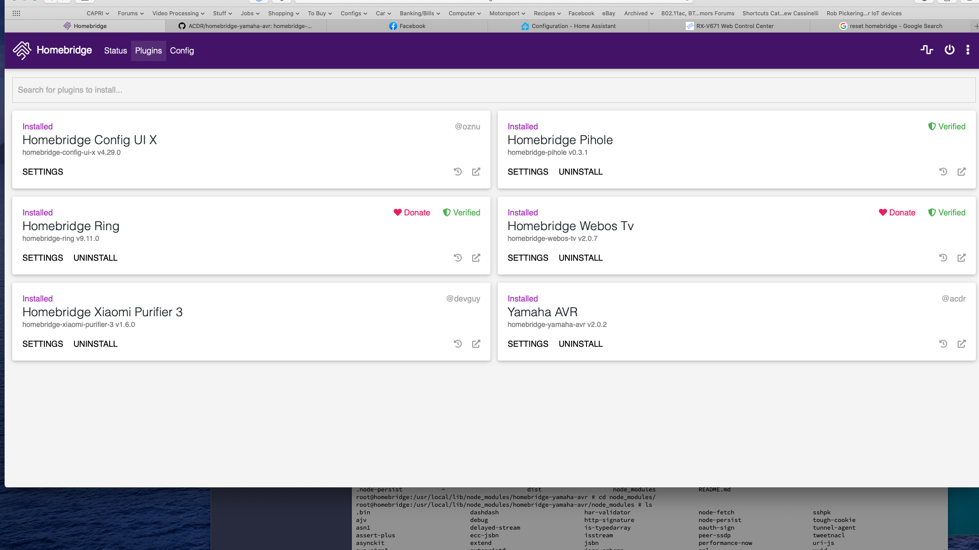Screen dimensions: 979x550
Task: Click README.md in the terminal window
Action: pyautogui.click(x=714, y=490)
